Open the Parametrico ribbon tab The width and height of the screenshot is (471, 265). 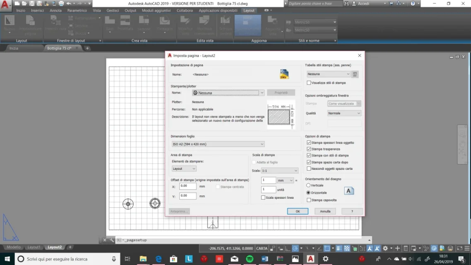(x=77, y=10)
